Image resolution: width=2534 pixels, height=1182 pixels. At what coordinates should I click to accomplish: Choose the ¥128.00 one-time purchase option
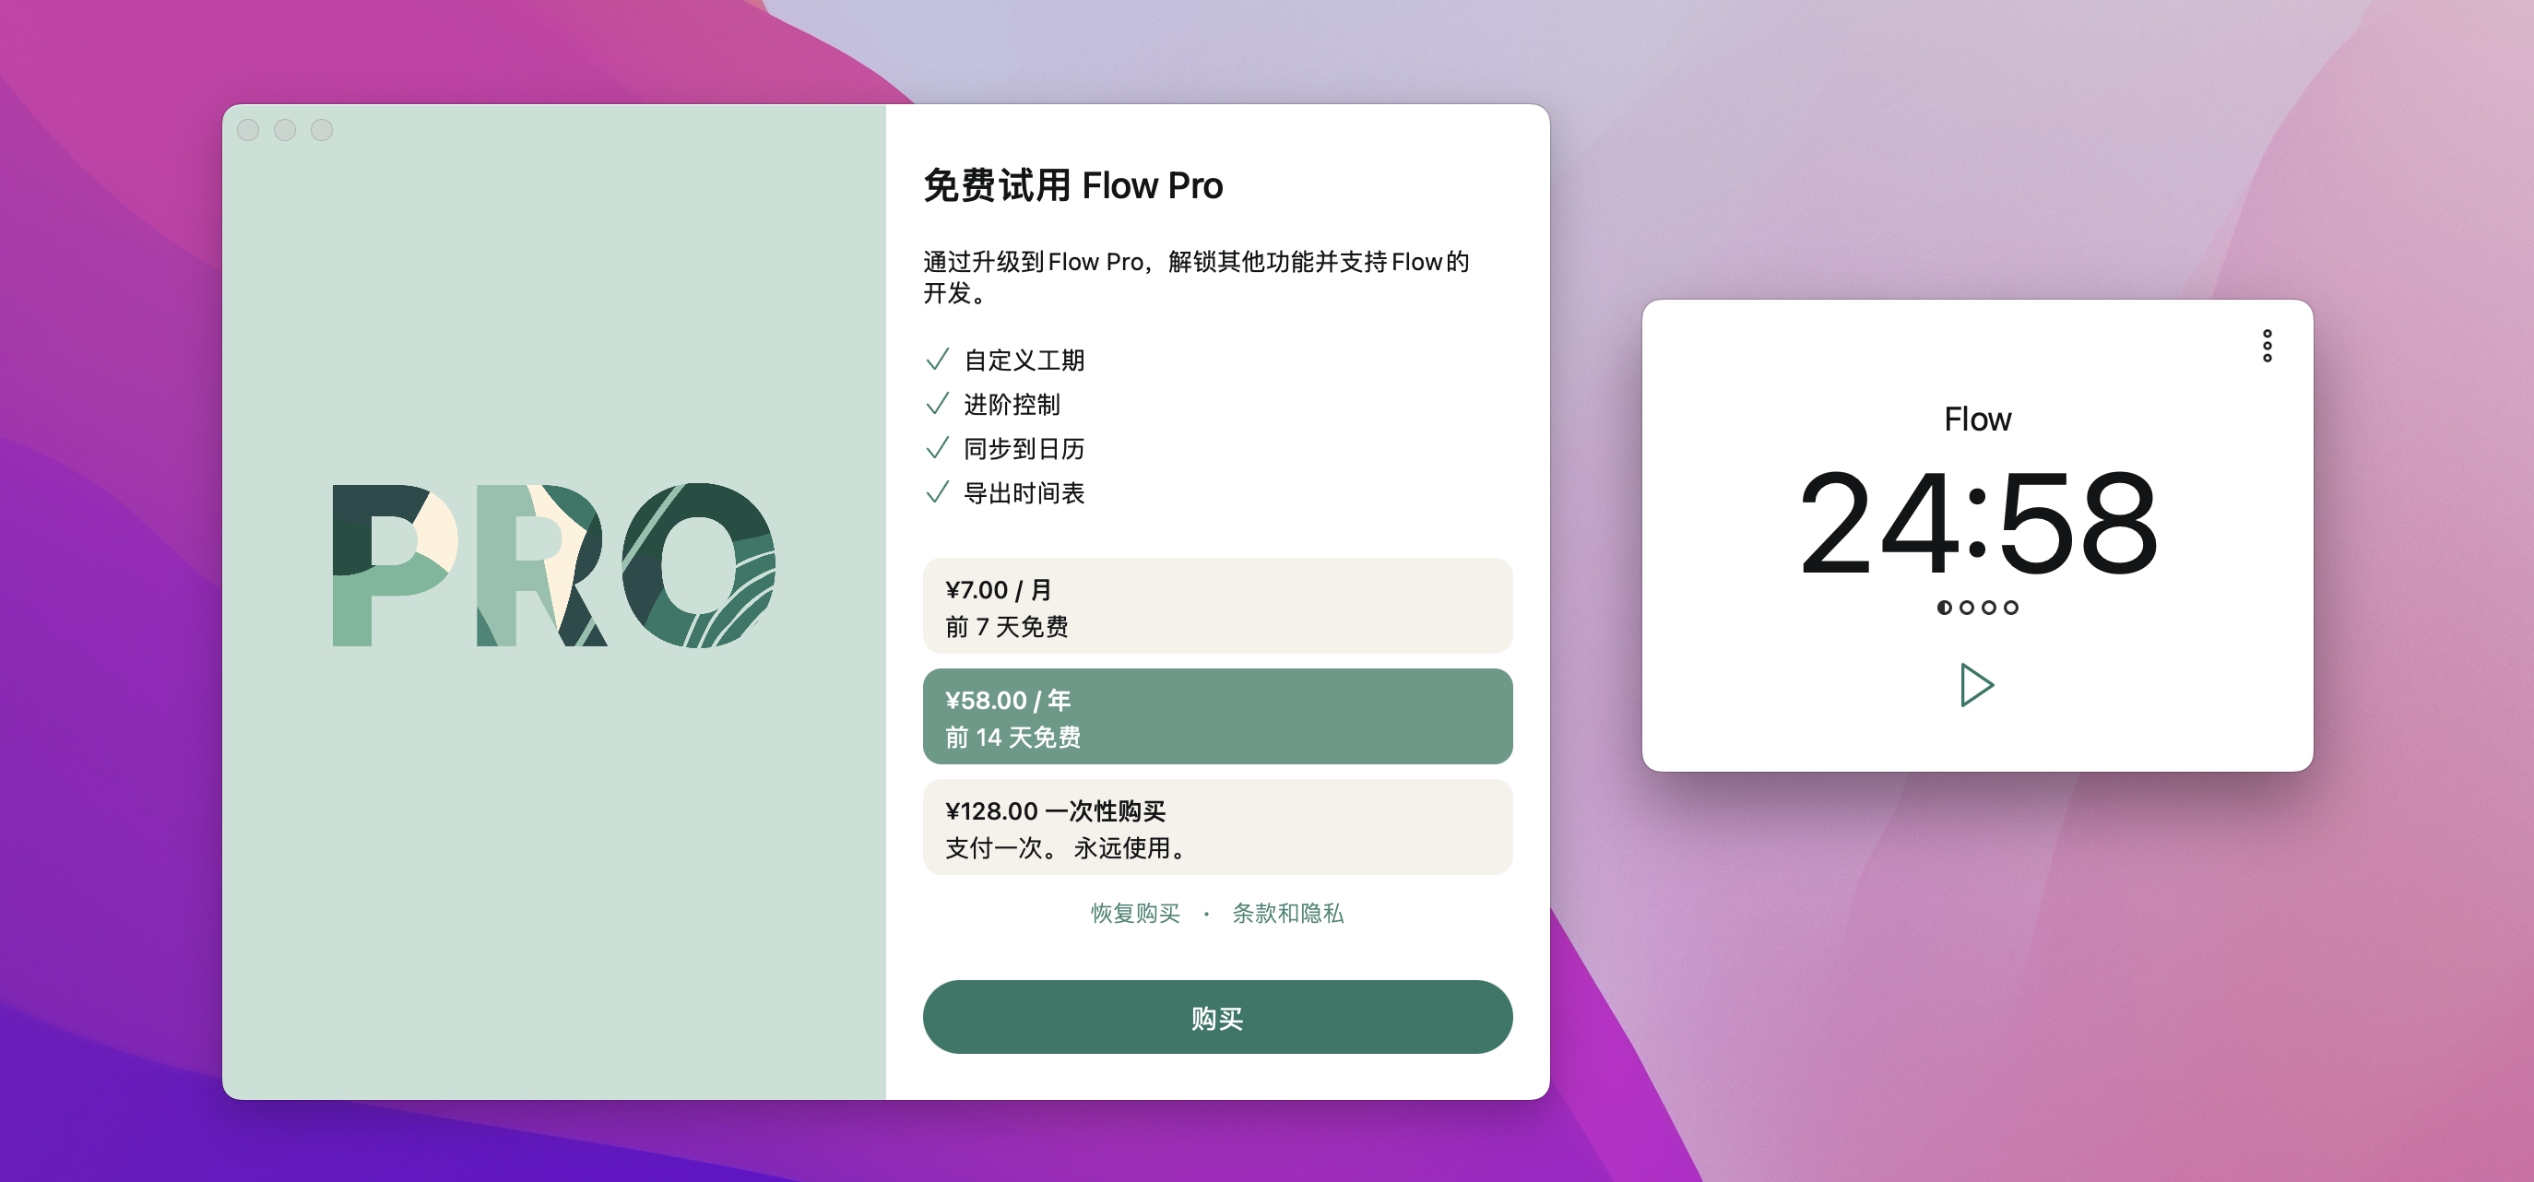[1217, 827]
